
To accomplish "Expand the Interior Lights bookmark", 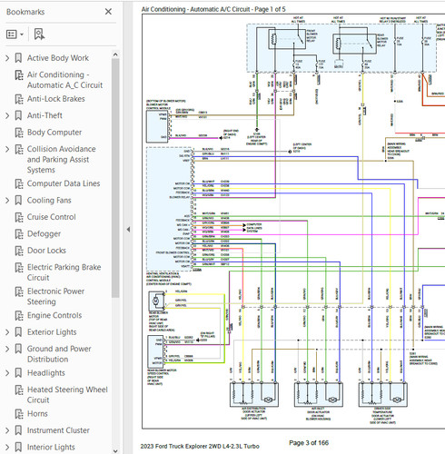I will click(x=7, y=447).
